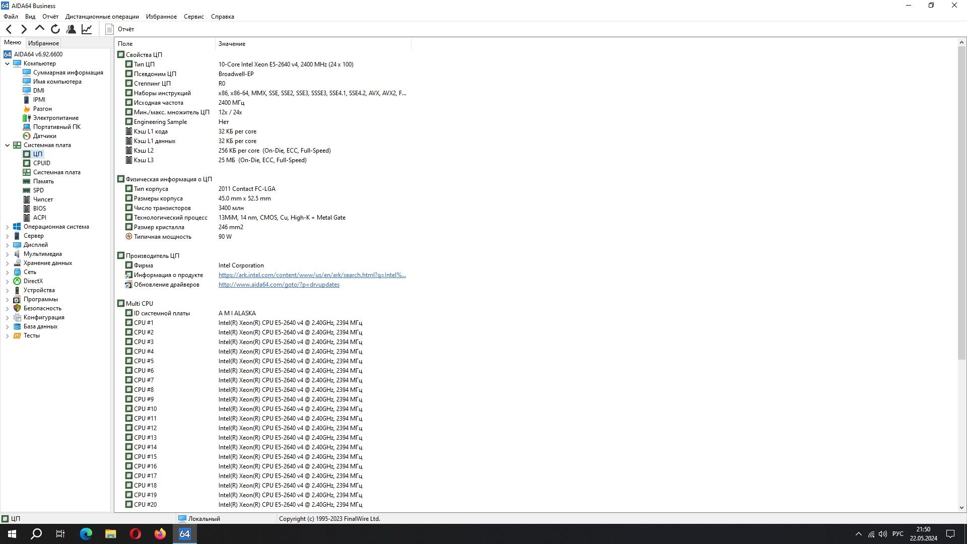Select CPUID item in the sidebar tree
967x544 pixels.
[41, 163]
